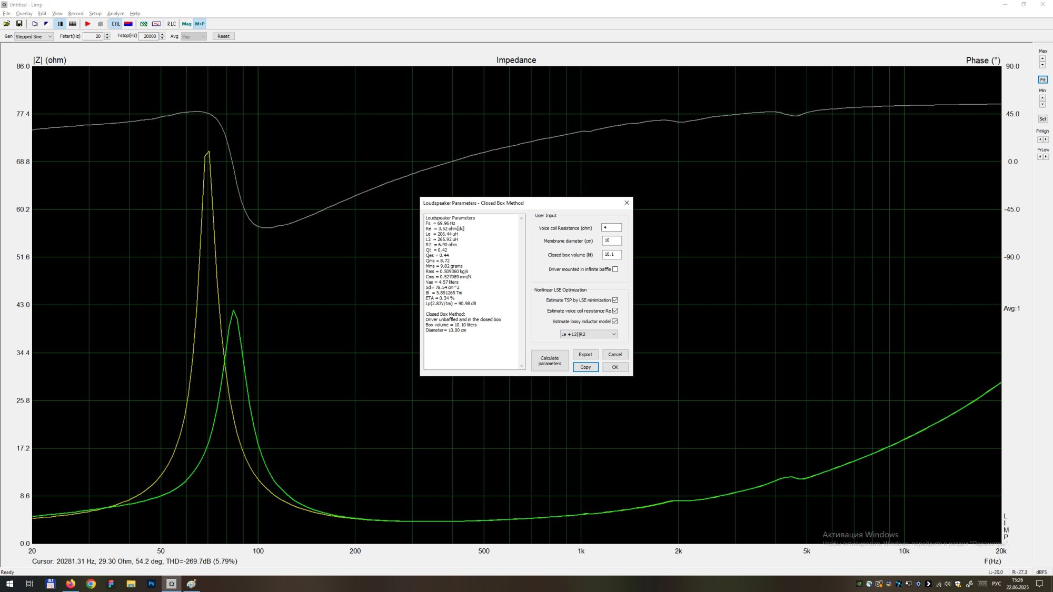Select the M+P magnitude and phase icon
1053x592 pixels.
200,24
